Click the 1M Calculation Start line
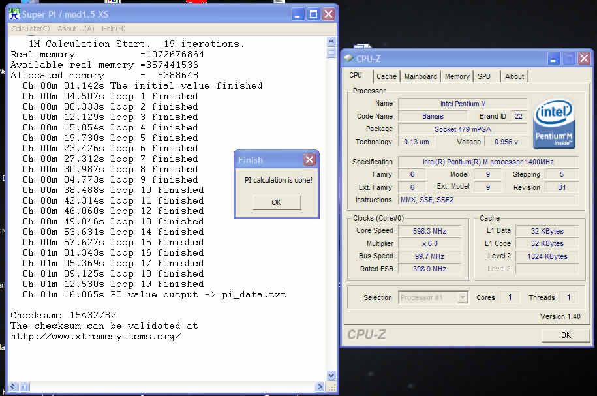Image resolution: width=597 pixels, height=396 pixels. click(136, 44)
